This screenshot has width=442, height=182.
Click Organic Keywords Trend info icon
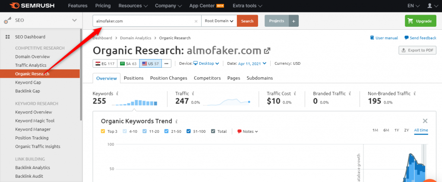click(x=177, y=122)
